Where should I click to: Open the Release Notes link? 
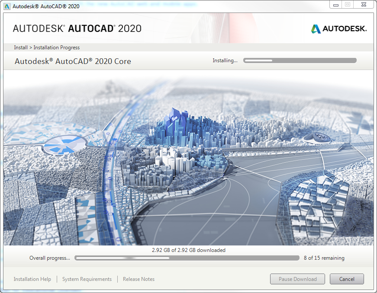click(139, 279)
